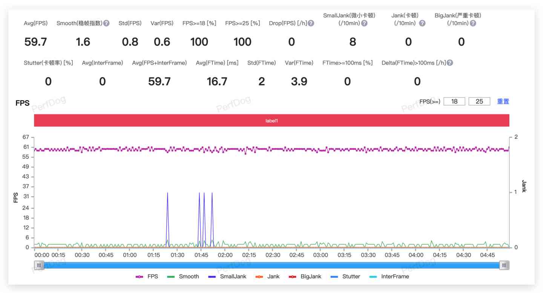The width and height of the screenshot is (543, 293).
Task: Click first SmallJank spike near 01:25
Action: pyautogui.click(x=167, y=193)
